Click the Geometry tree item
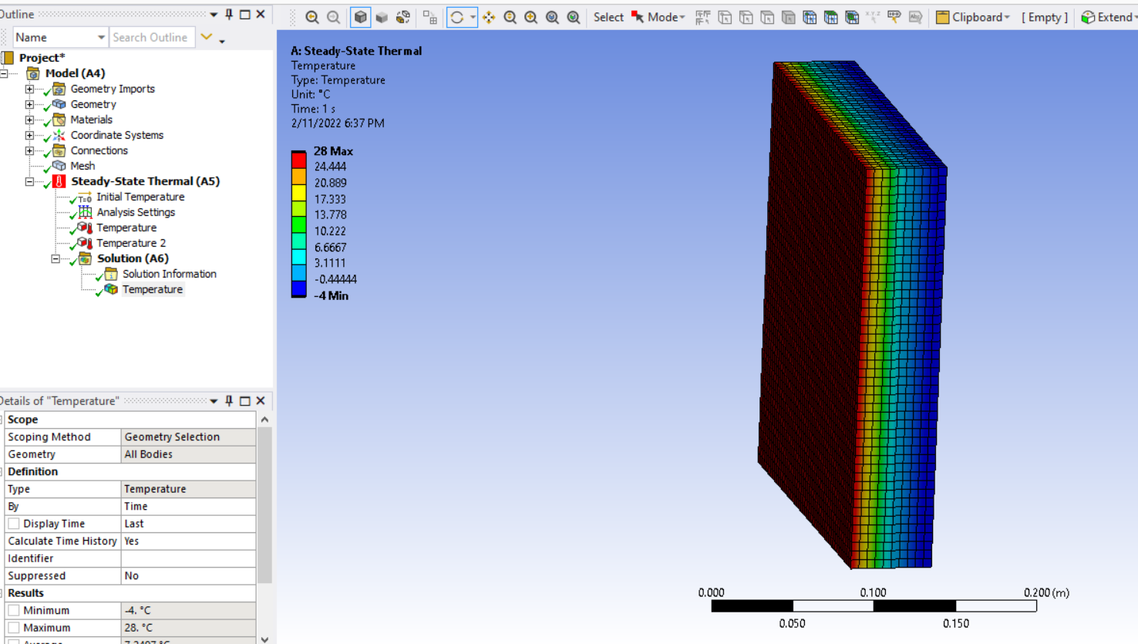 click(x=93, y=104)
